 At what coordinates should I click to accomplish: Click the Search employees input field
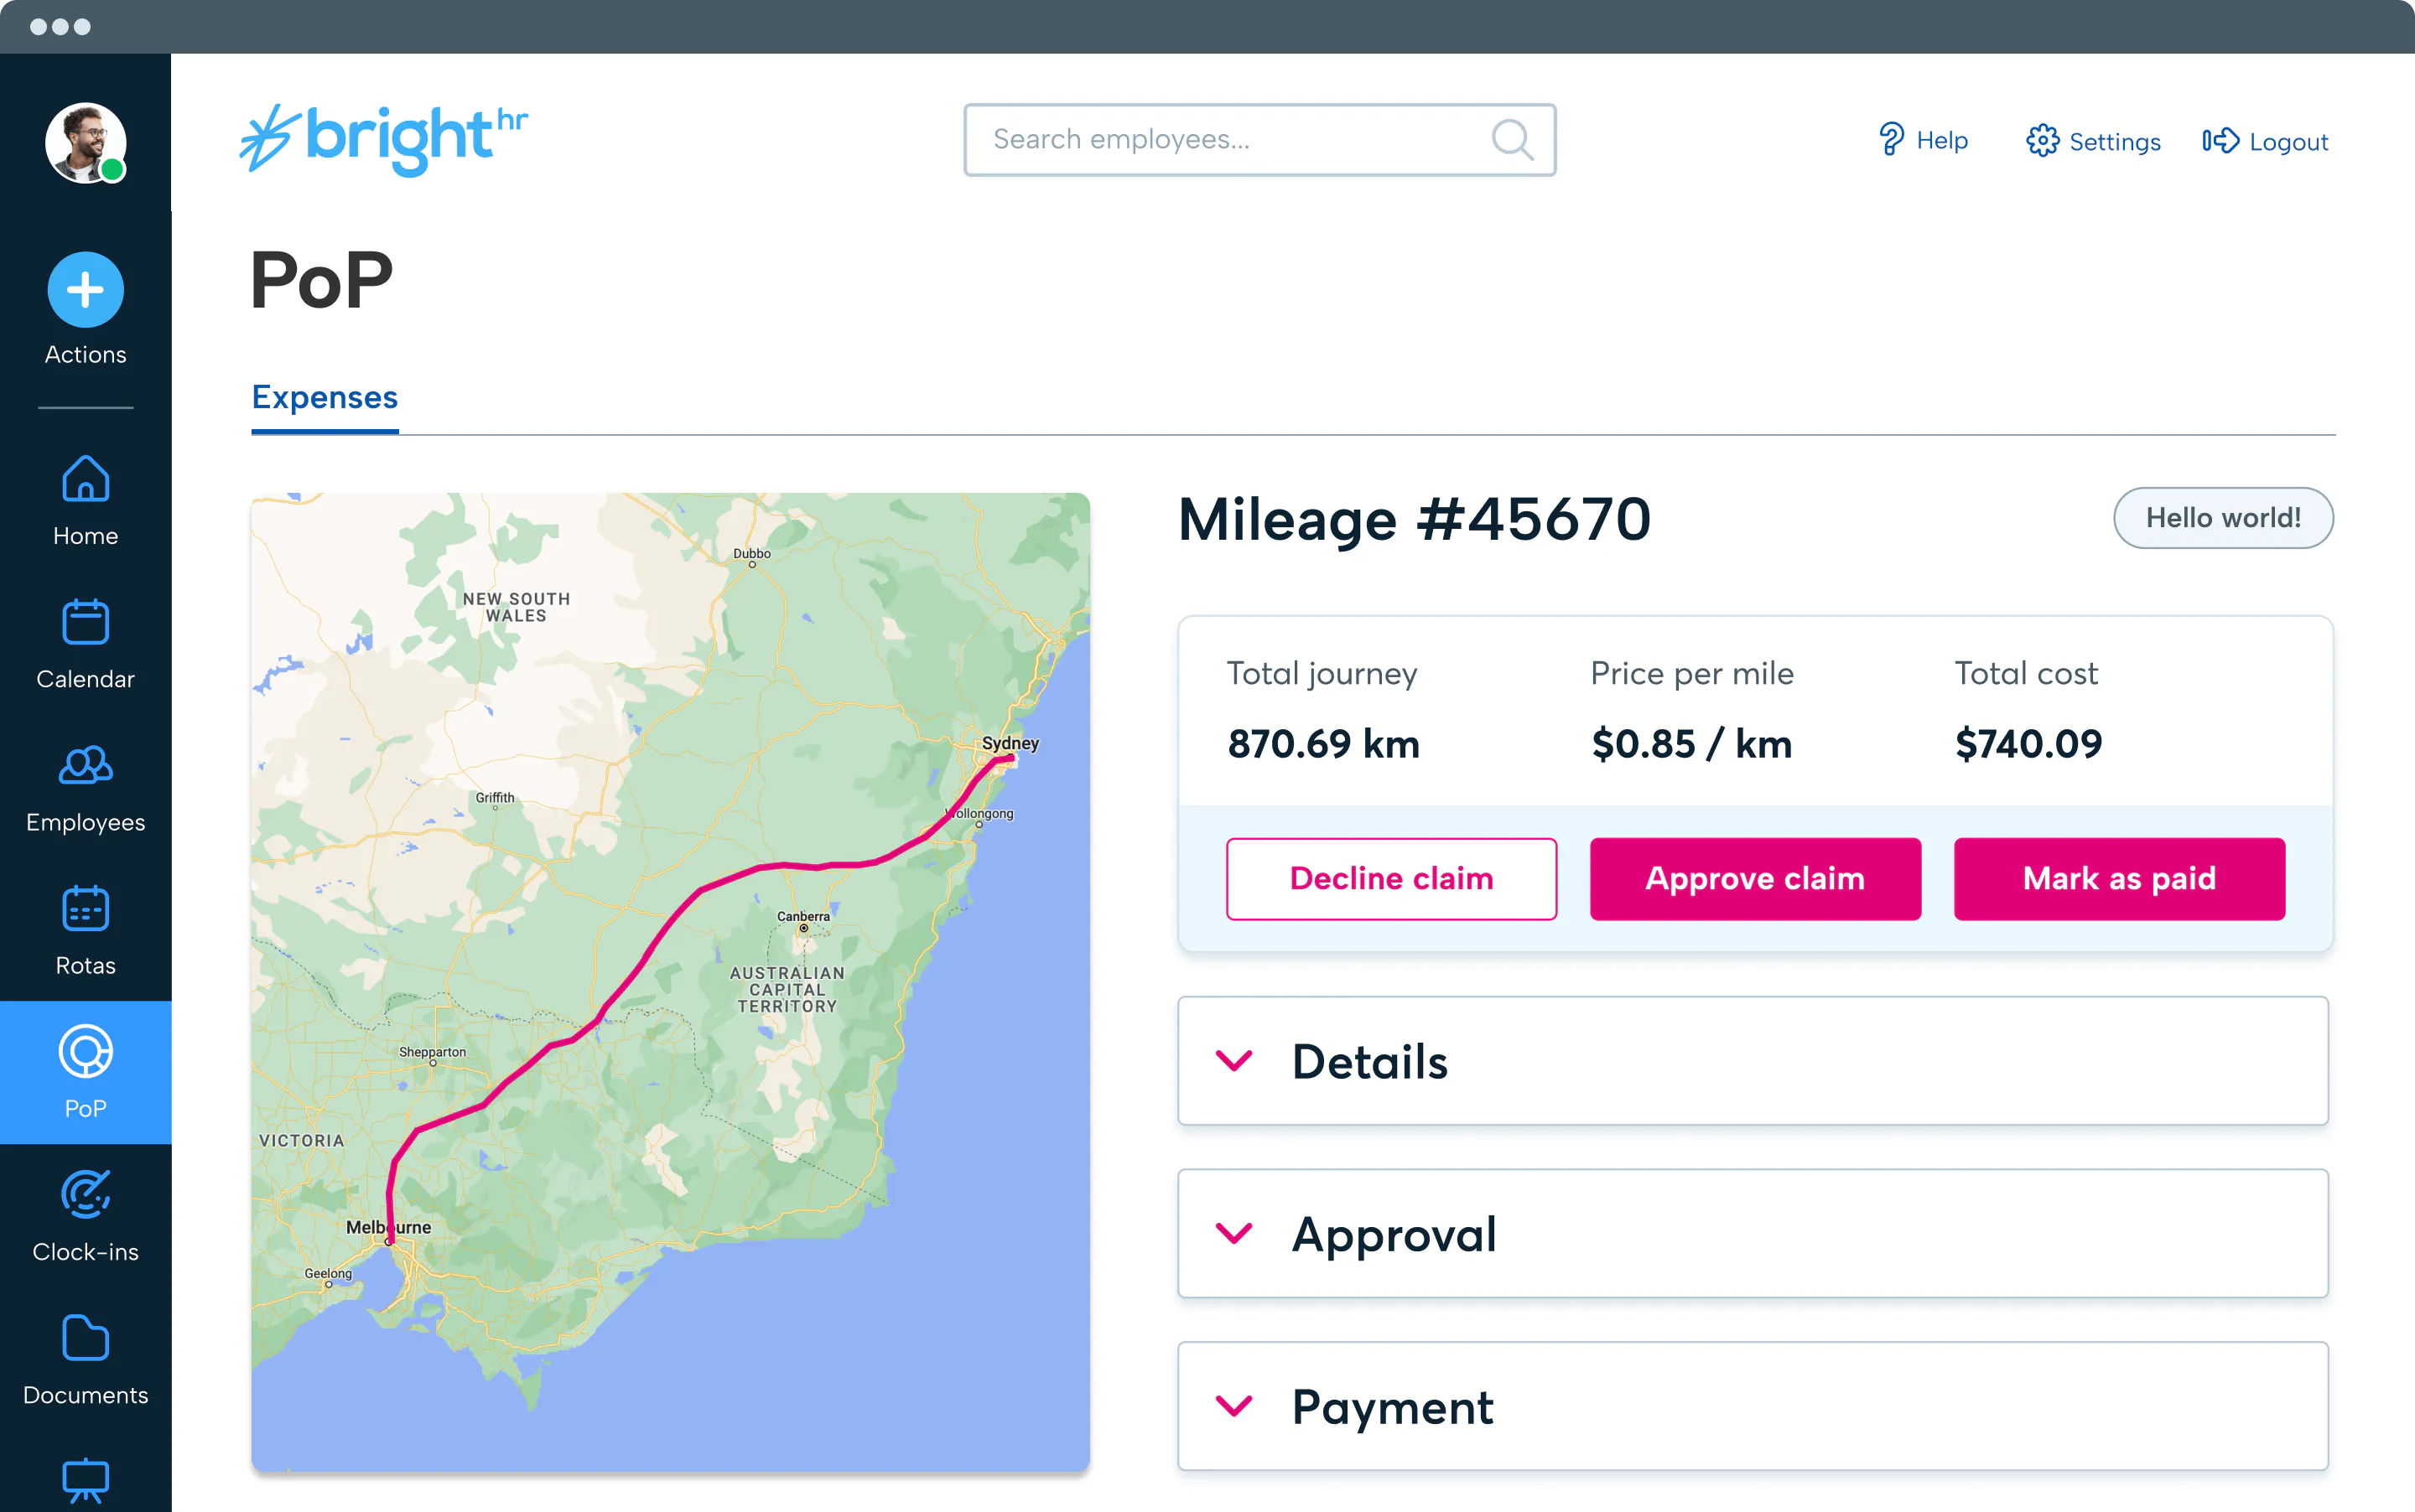[1230, 140]
